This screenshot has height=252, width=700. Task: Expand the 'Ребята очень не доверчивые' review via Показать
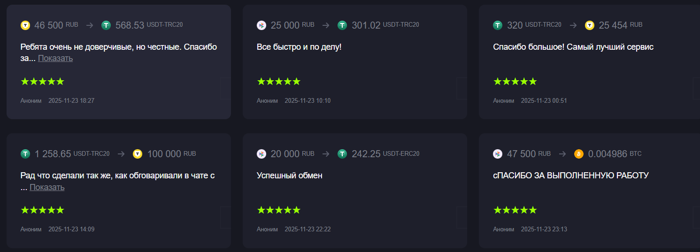tap(55, 59)
